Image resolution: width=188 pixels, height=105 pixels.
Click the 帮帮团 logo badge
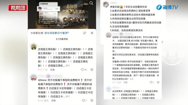pos(18,8)
